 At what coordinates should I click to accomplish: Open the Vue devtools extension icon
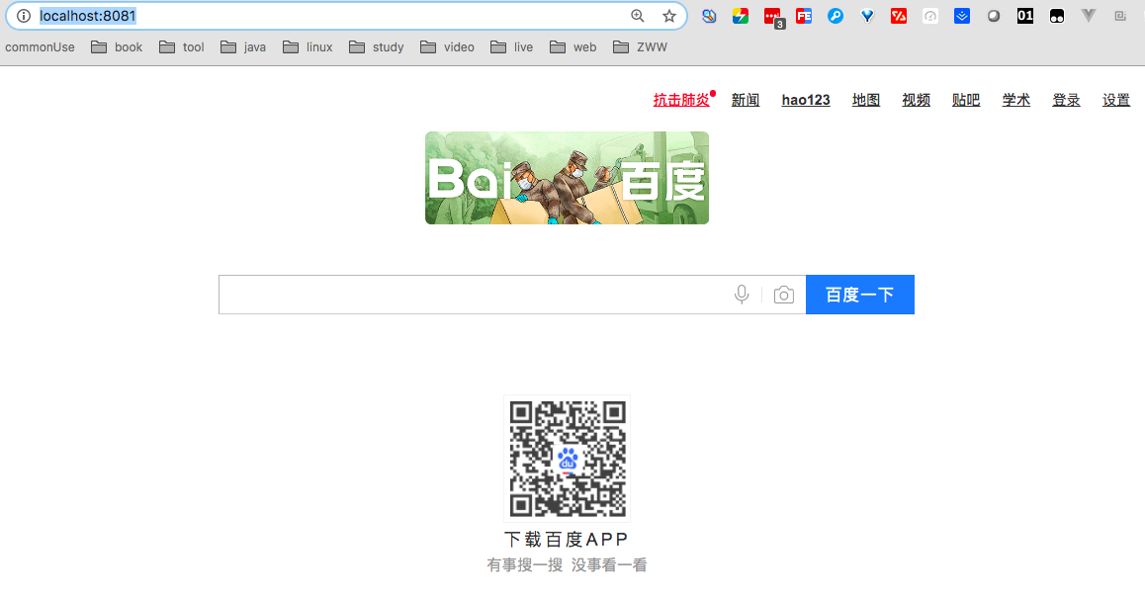pyautogui.click(x=1088, y=16)
